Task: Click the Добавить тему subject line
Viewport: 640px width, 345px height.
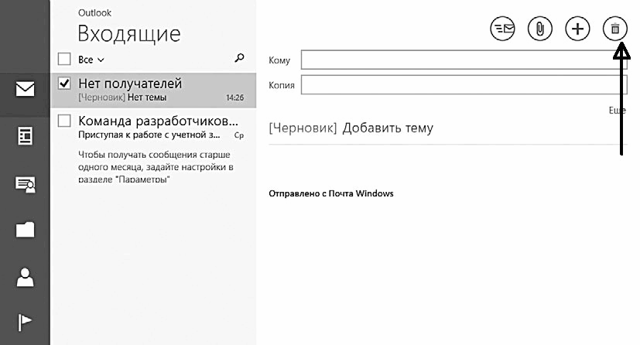Action: tap(388, 128)
